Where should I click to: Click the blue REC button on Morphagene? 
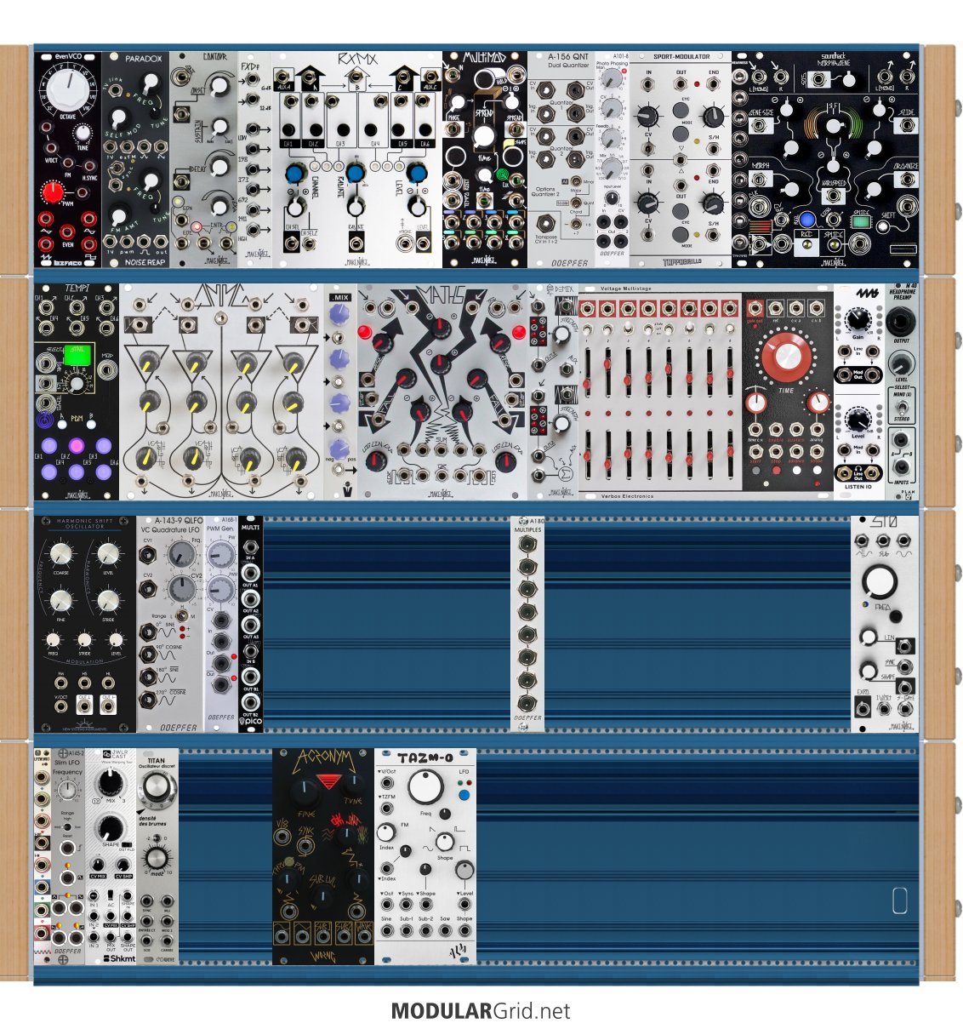(x=806, y=220)
